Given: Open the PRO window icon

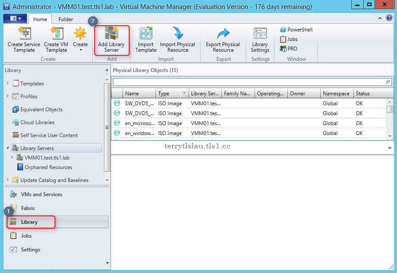Looking at the screenshot, I should 287,48.
